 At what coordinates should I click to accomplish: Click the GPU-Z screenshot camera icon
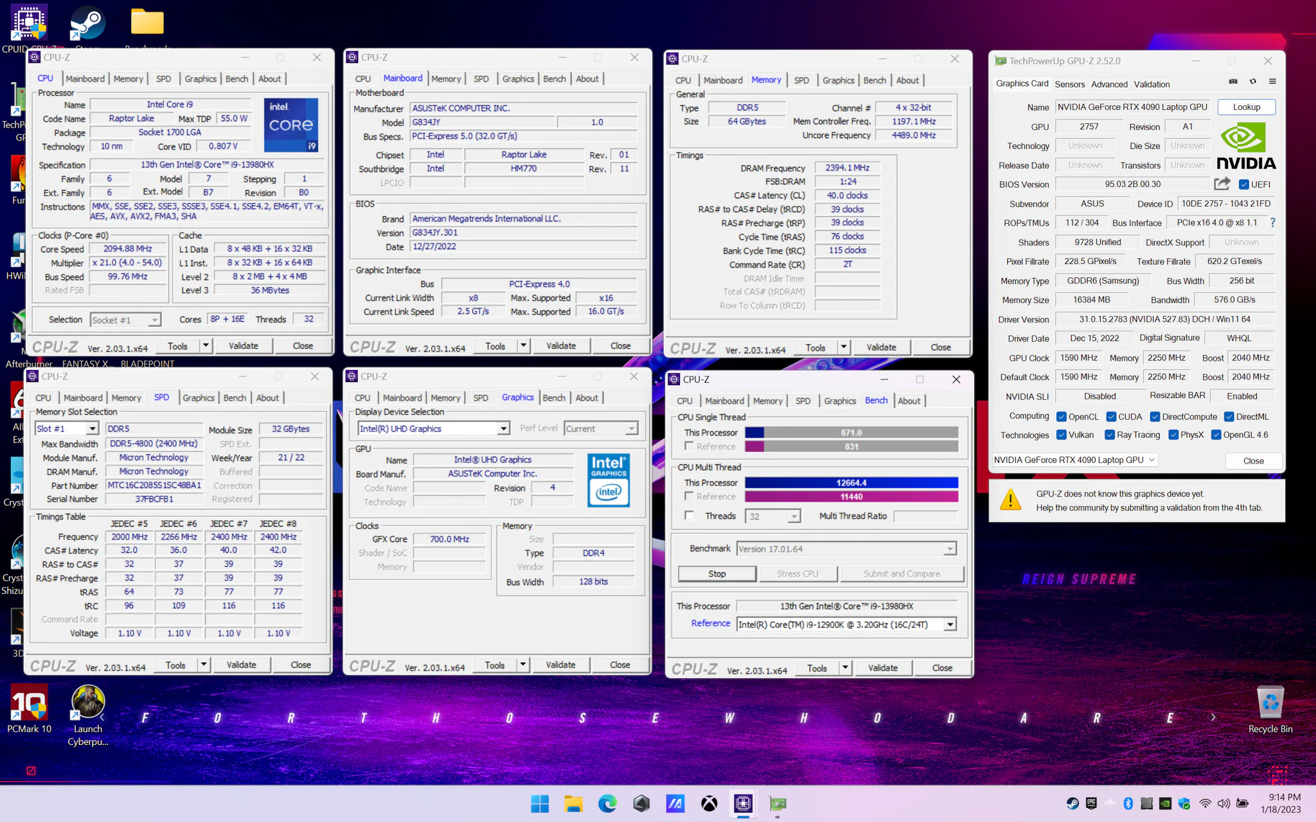(x=1232, y=82)
